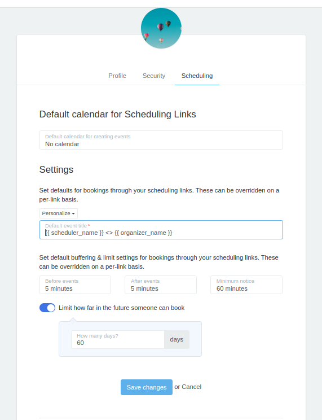The height and width of the screenshot is (420, 322).
Task: Open the Default calendar for creating events dropdown
Action: coord(161,140)
